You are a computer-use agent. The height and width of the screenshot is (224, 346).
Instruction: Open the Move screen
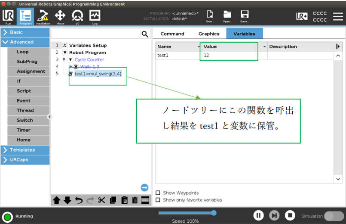tap(60, 17)
